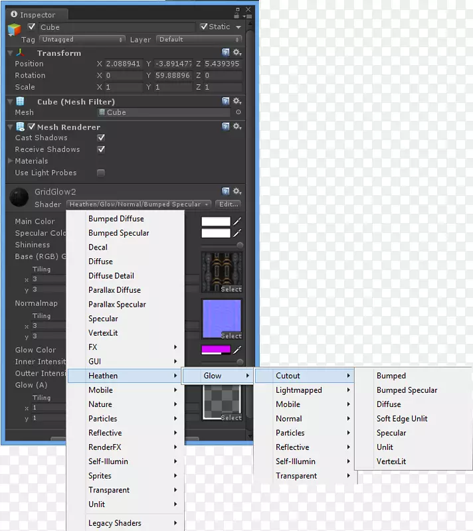Screen dimensions: 473x531
Task: Open the Mesh Renderer help icon
Action: point(226,127)
